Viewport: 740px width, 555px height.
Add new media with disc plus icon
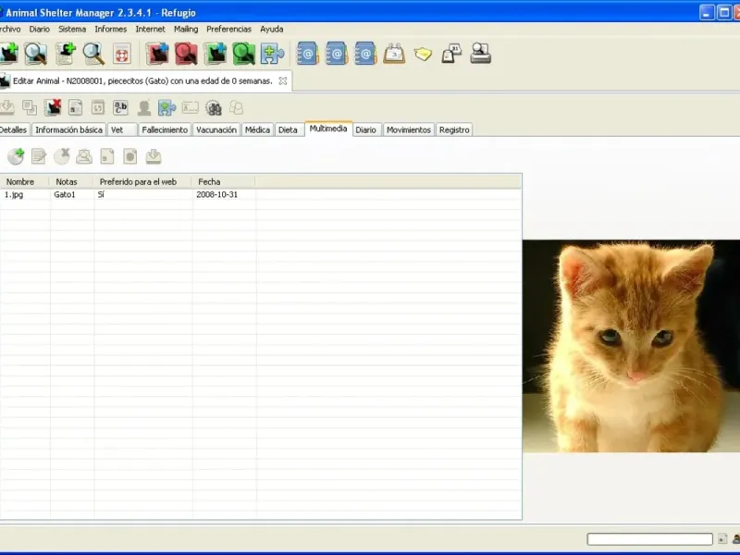(16, 156)
